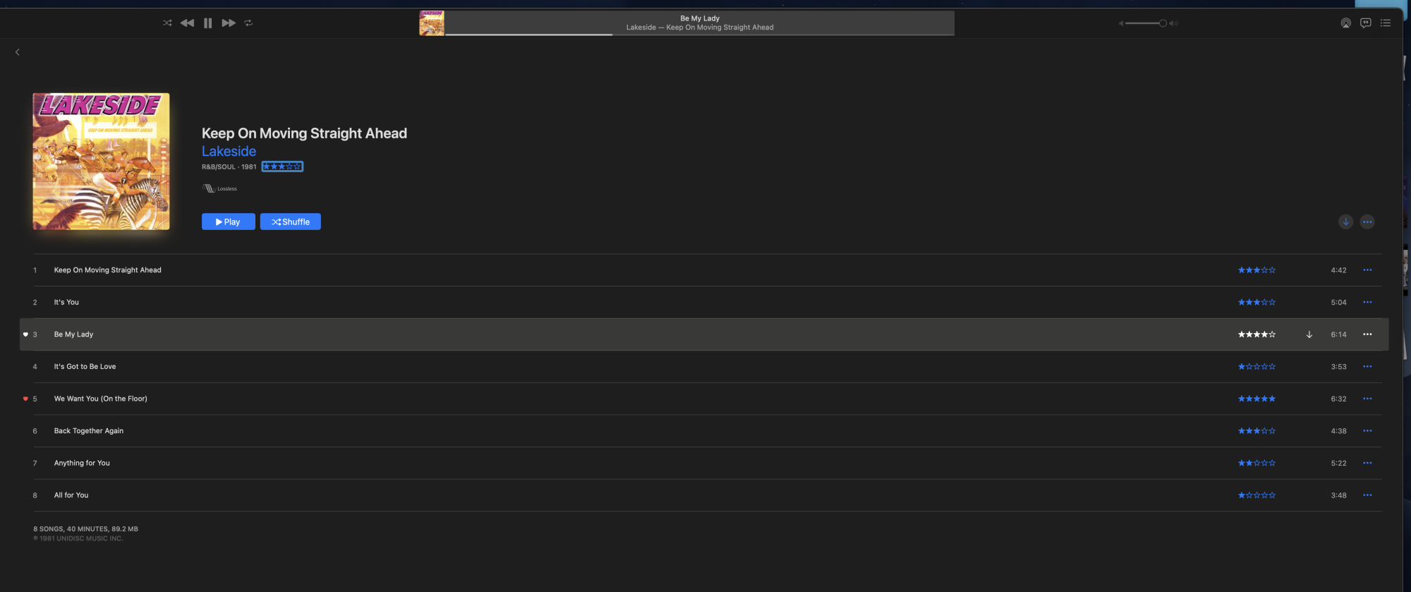The height and width of the screenshot is (592, 1411).
Task: Toggle shuffle in the playback controls
Action: point(167,23)
